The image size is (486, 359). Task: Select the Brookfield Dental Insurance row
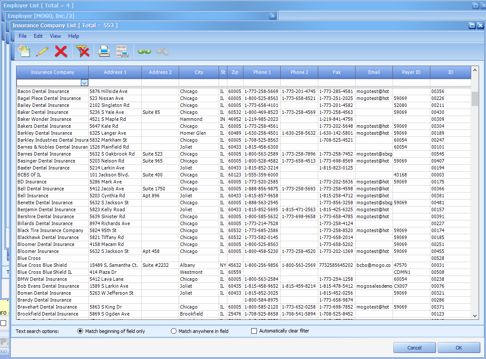click(x=243, y=314)
